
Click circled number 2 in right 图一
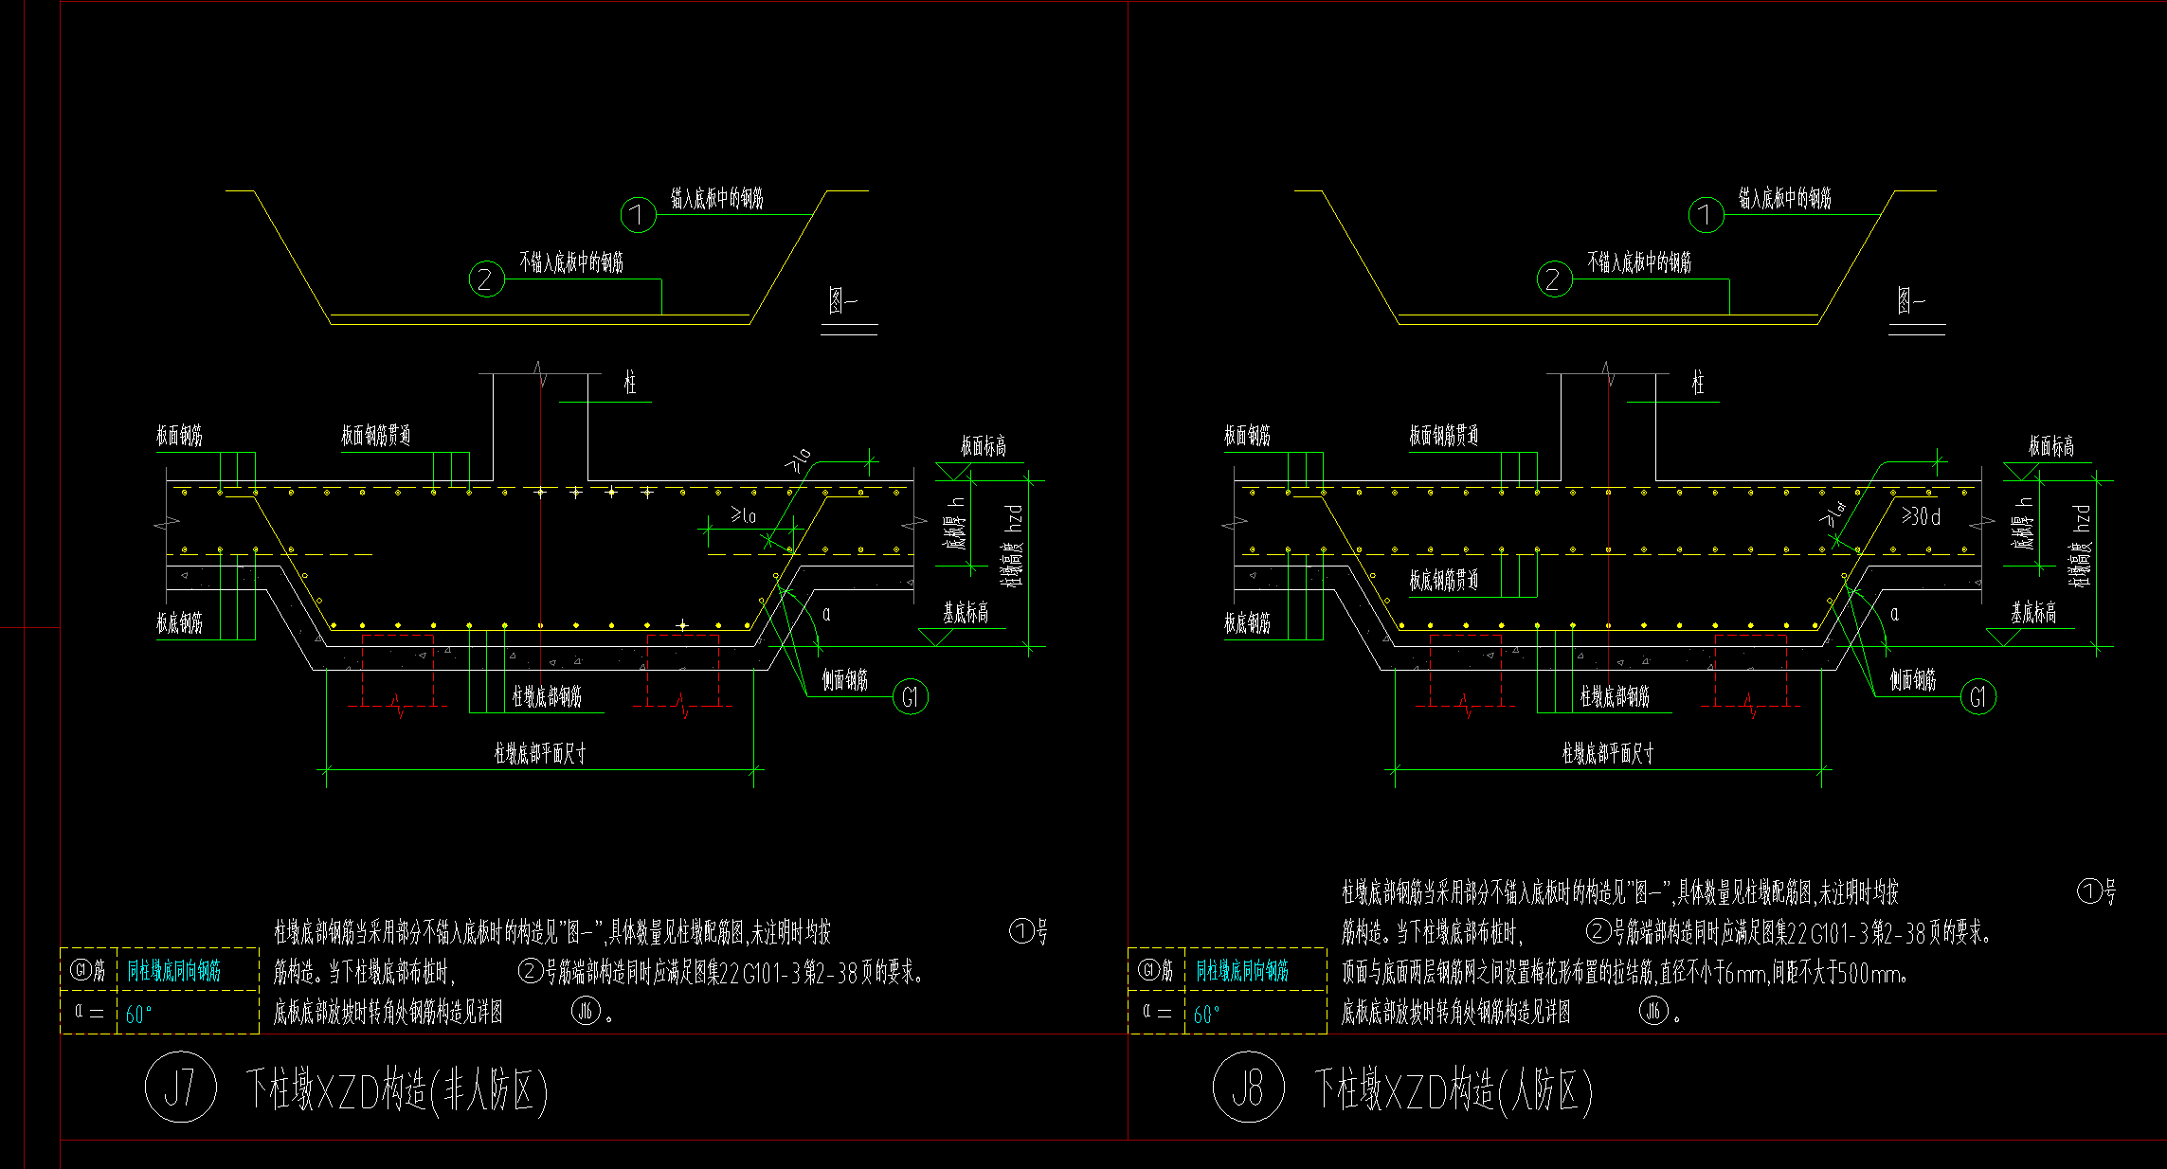(x=1554, y=279)
